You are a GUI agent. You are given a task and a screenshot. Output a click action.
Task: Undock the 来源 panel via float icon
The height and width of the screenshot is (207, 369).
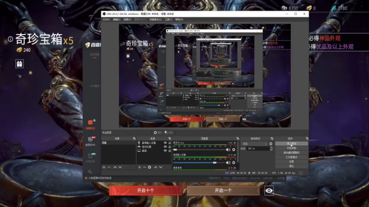point(170,138)
